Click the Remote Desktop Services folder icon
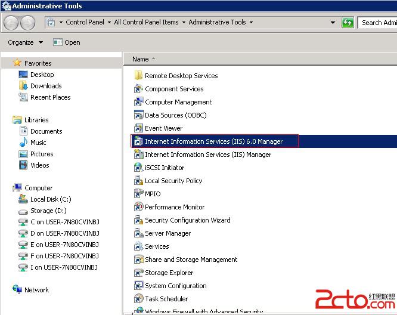 (138, 76)
